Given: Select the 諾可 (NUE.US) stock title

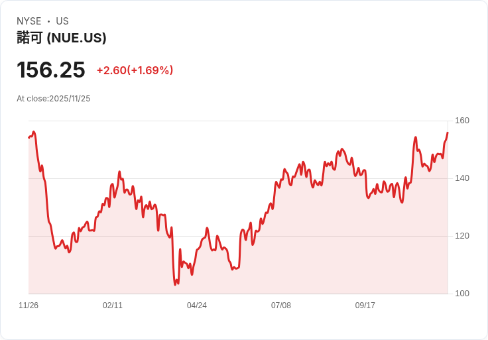Looking at the screenshot, I should [62, 38].
